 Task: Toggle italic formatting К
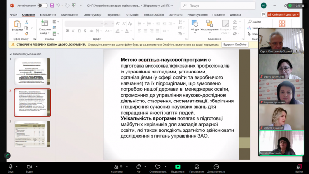click(x=73, y=31)
